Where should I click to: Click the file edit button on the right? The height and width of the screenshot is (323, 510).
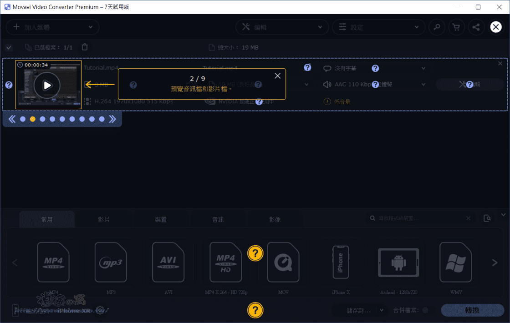469,85
